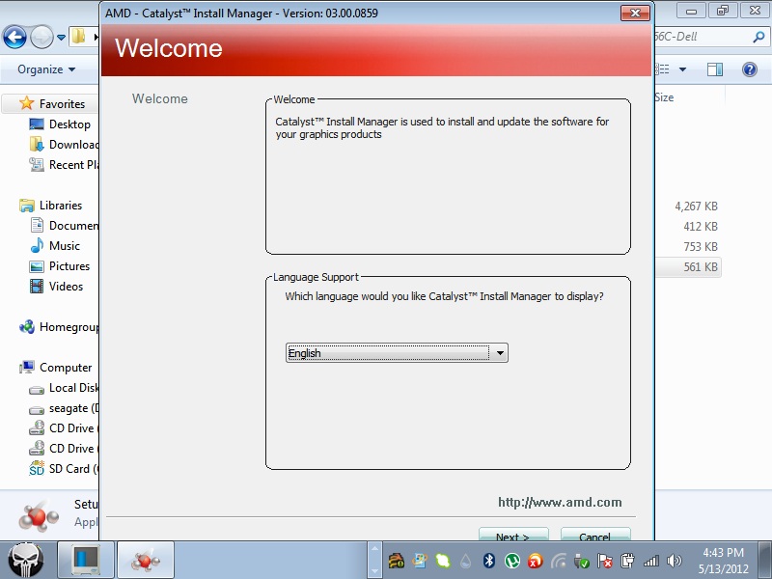Click the leftmost brown-orange tray icon
This screenshot has height=579, width=772.
397,561
